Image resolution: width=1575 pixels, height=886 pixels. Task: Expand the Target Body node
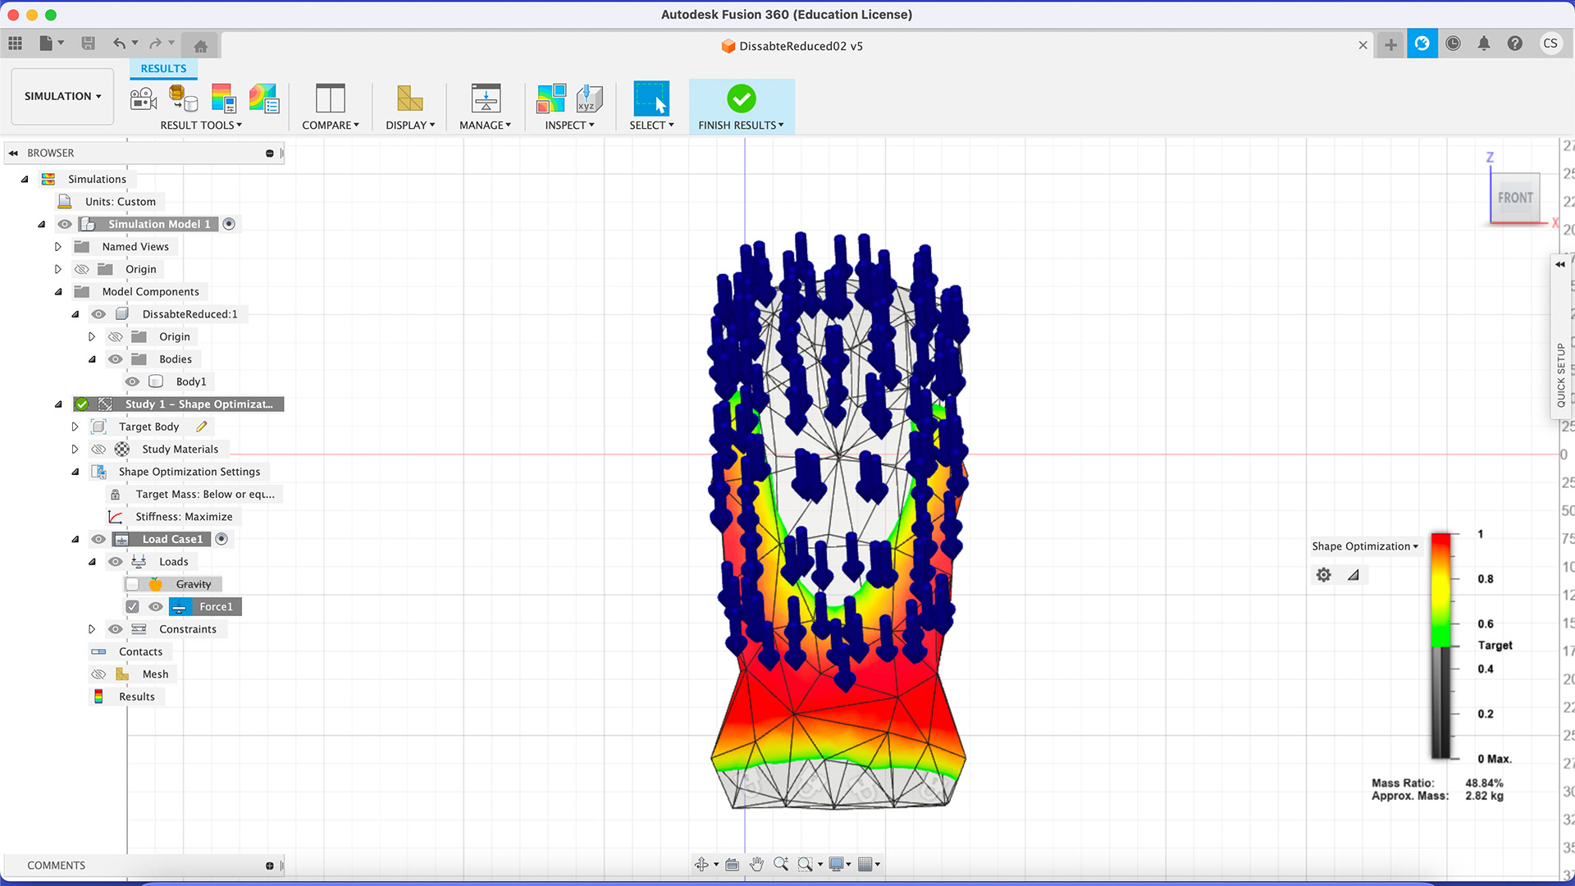75,427
